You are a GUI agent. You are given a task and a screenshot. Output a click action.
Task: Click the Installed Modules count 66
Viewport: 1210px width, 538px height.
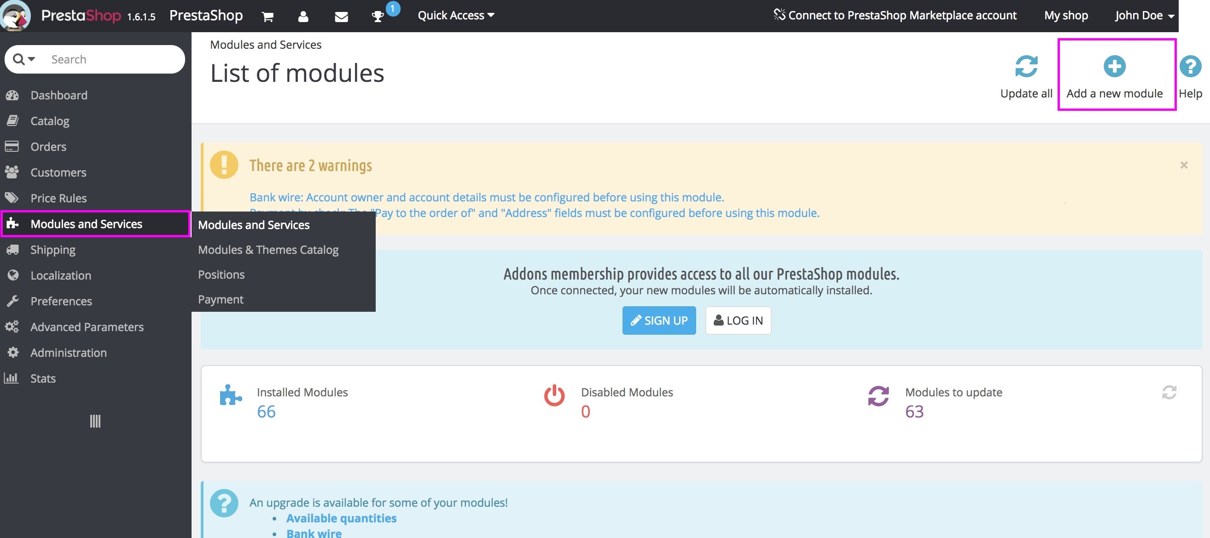tap(266, 412)
